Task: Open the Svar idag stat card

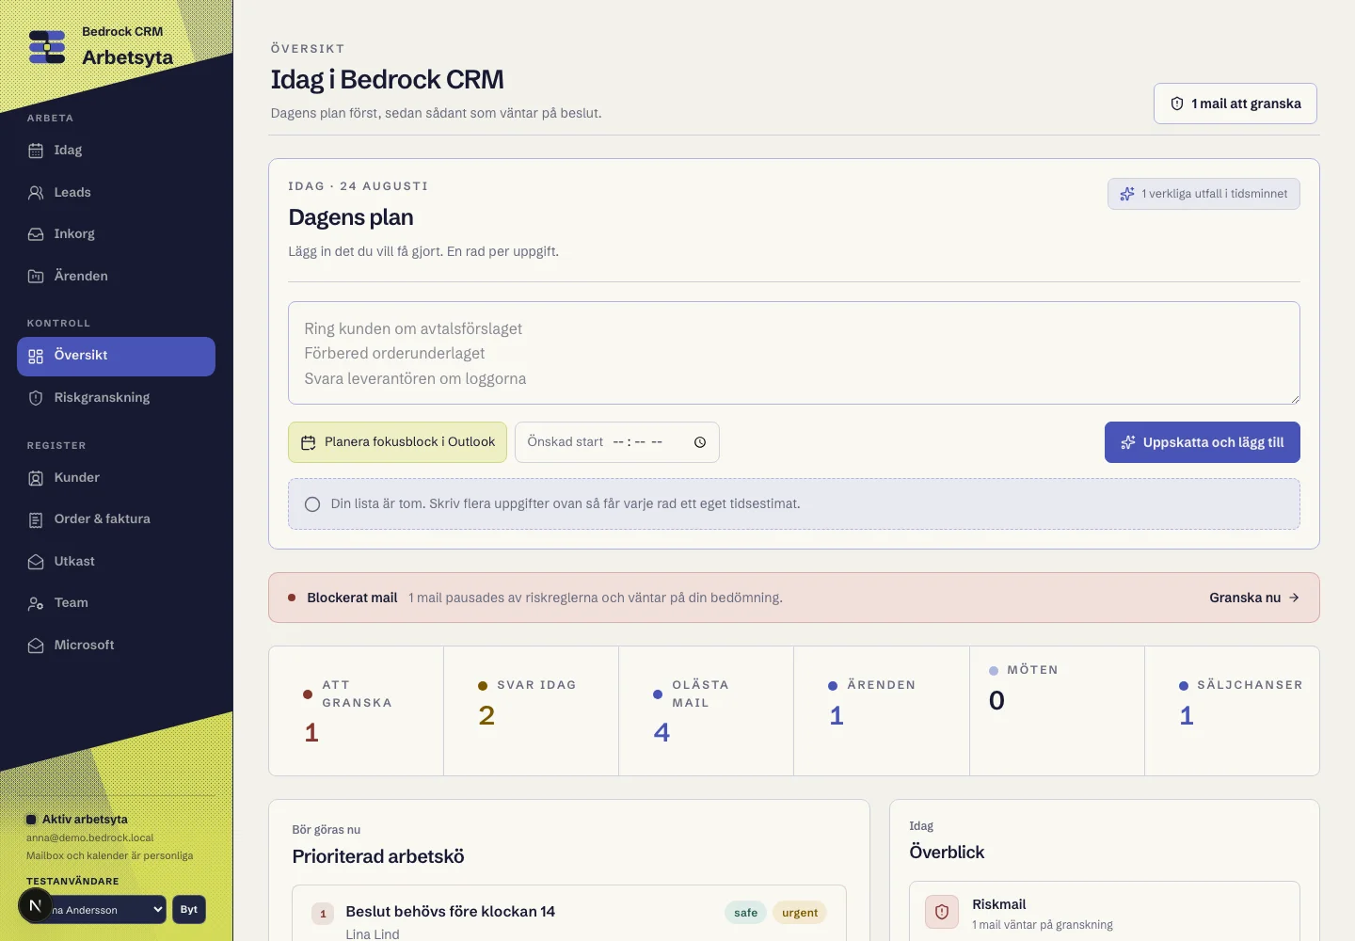Action: (x=532, y=711)
